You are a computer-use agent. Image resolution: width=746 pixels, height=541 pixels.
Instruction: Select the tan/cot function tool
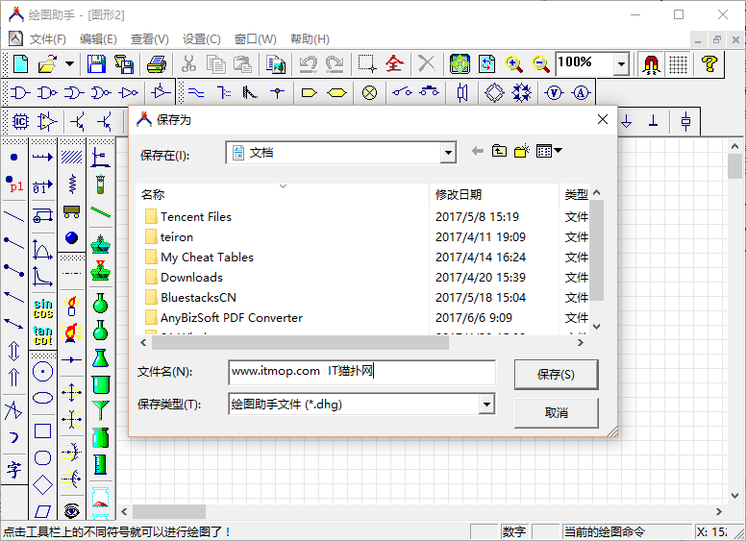[x=43, y=335]
